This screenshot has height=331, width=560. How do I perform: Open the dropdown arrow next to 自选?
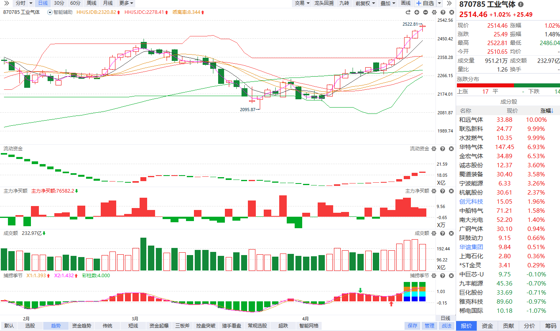[439, 3]
